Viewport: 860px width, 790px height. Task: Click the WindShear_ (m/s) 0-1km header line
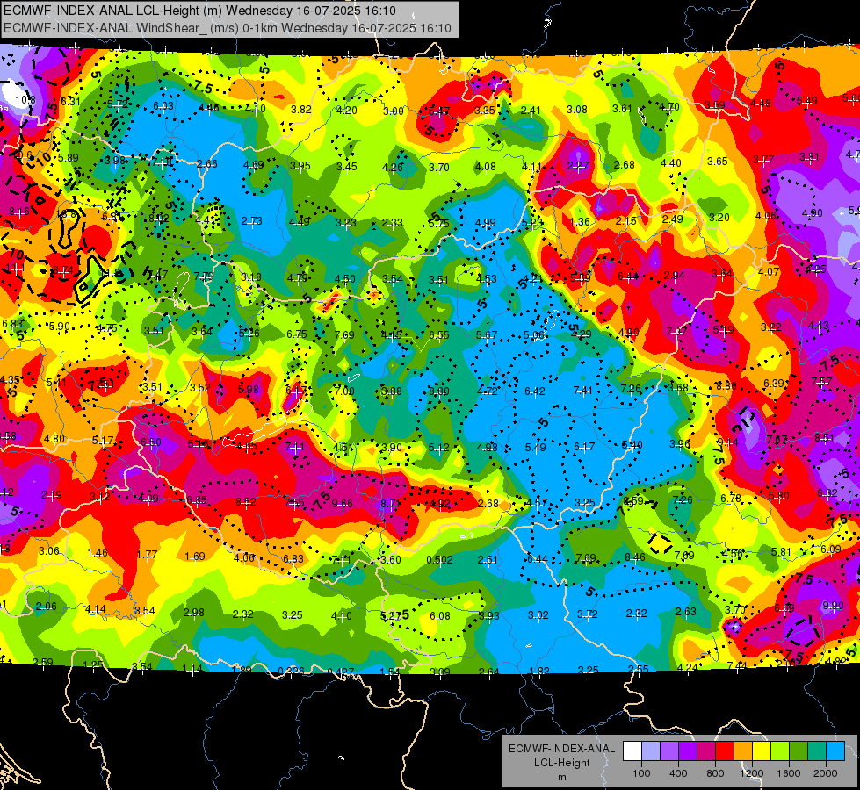click(227, 28)
